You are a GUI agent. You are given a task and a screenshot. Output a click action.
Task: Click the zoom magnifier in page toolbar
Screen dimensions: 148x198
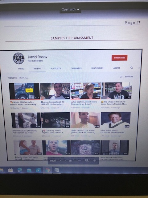click(x=87, y=161)
